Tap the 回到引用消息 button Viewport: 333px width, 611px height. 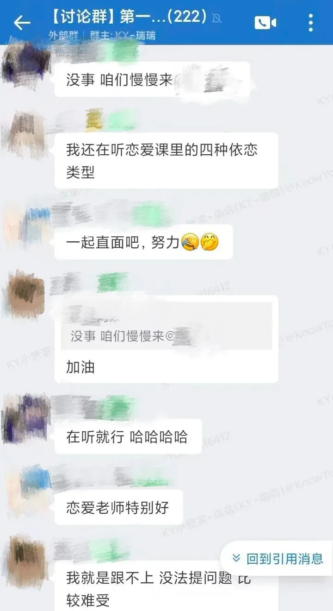[x=277, y=558]
